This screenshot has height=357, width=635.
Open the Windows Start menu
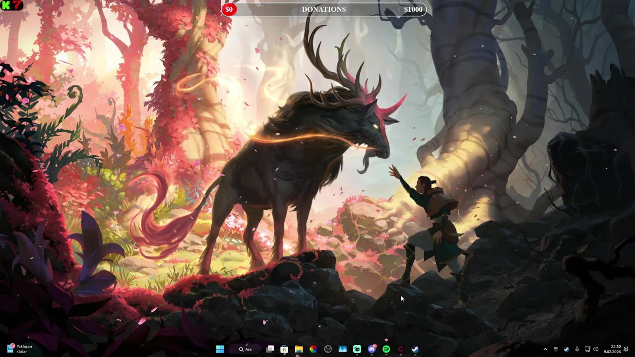[x=220, y=349]
